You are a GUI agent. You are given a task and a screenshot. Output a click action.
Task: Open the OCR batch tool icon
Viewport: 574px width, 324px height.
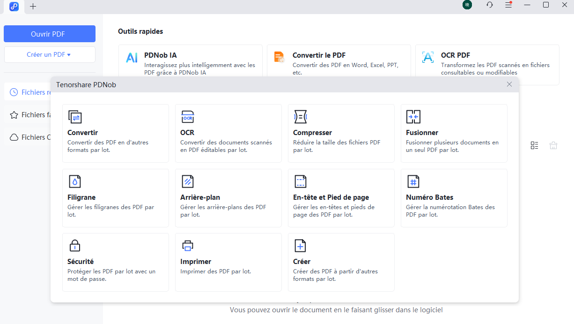(188, 117)
